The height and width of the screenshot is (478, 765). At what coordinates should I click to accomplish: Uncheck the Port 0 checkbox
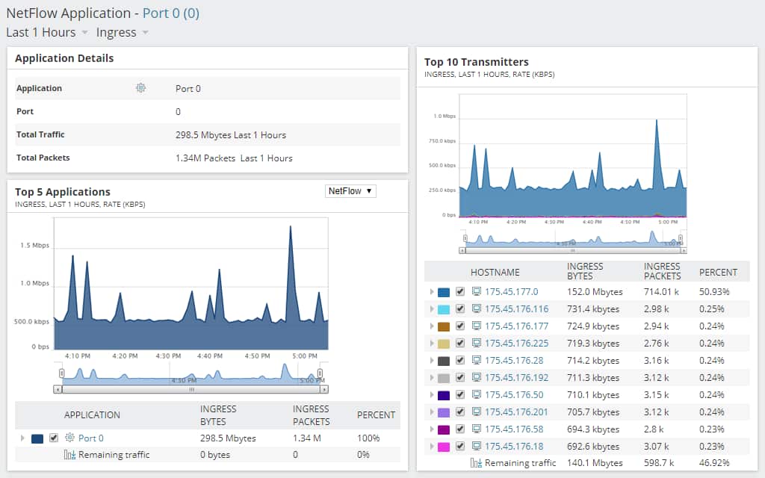(53, 438)
